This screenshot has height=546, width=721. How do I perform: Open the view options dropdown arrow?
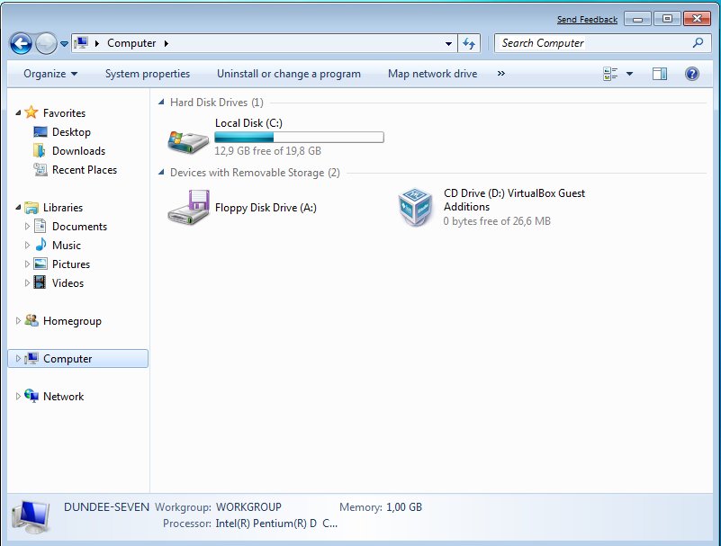(x=629, y=74)
